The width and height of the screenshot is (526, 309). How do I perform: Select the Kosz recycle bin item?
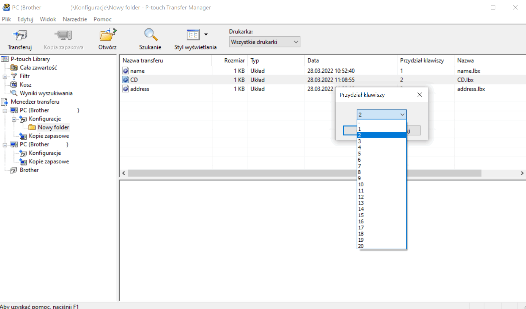(26, 84)
